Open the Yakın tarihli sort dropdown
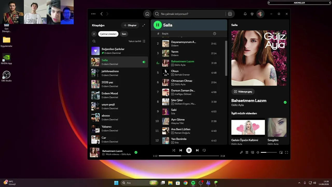The width and height of the screenshot is (332, 187). 137,41
